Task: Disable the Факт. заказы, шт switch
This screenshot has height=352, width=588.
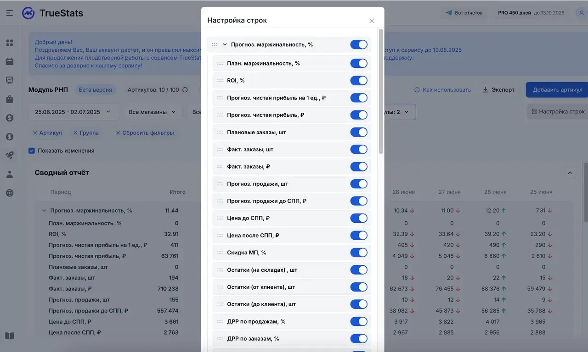Action: (359, 149)
